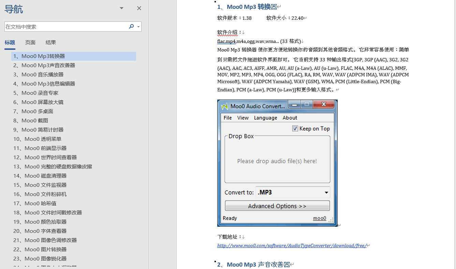Click Language menu in Moo0 converter image
456x269 pixels.
point(265,118)
